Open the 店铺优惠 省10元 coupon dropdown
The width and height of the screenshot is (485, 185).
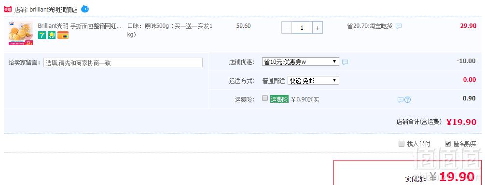click(300, 62)
